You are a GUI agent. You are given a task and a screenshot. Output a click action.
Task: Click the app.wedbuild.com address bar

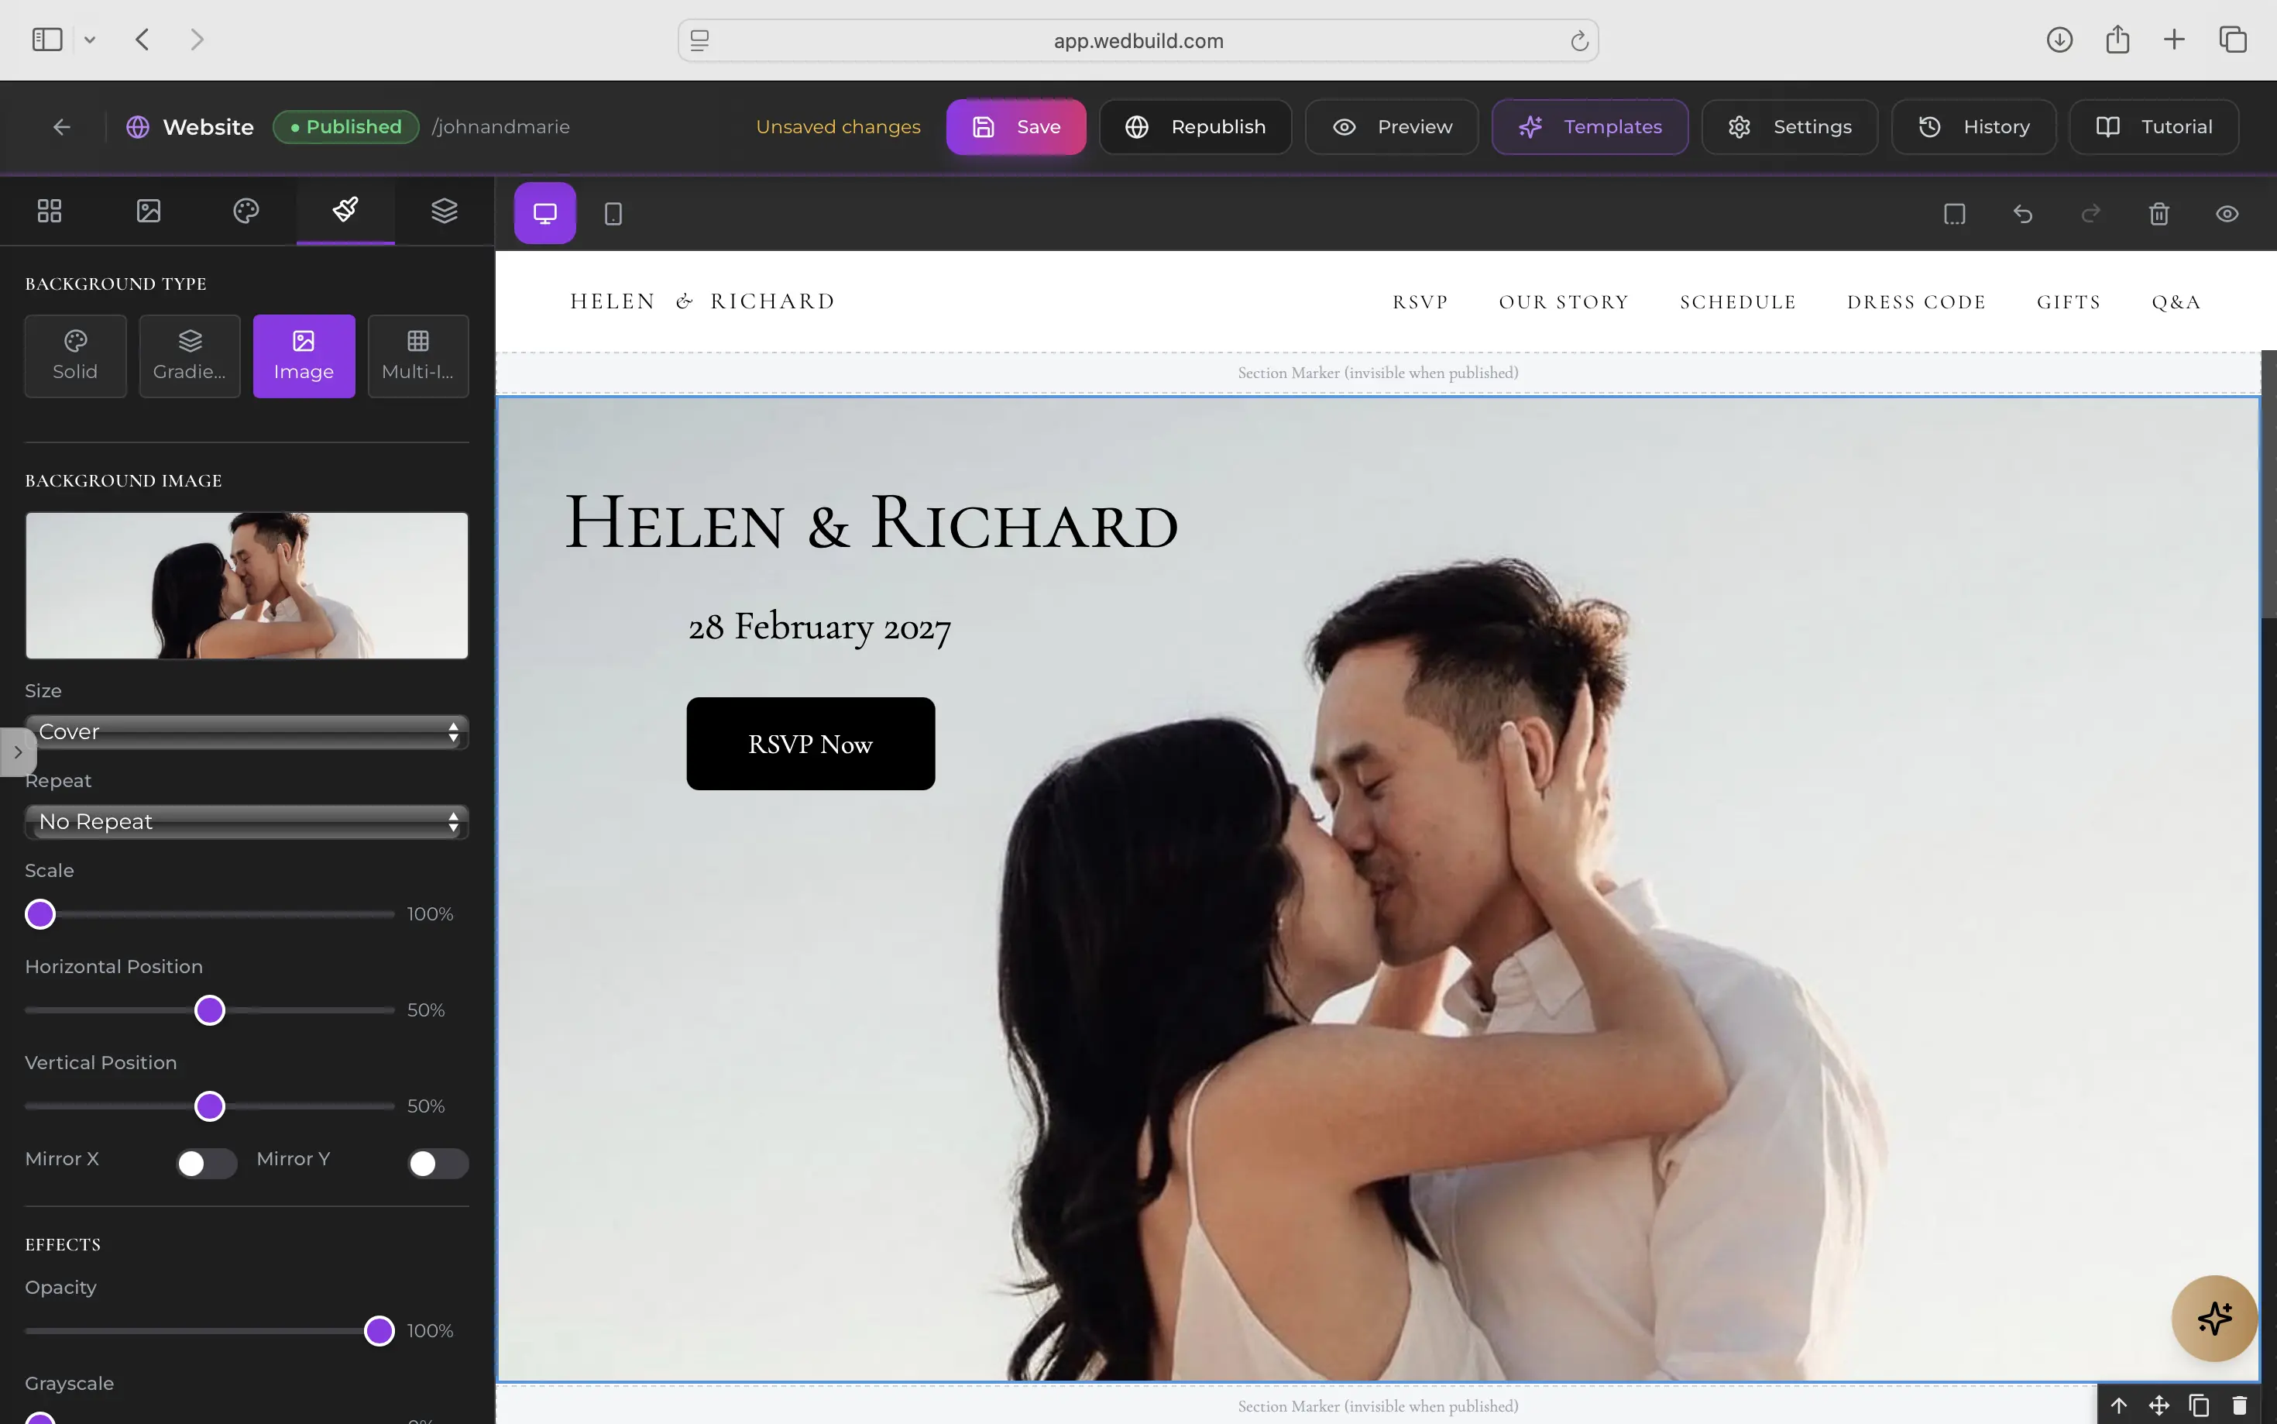coord(1138,40)
